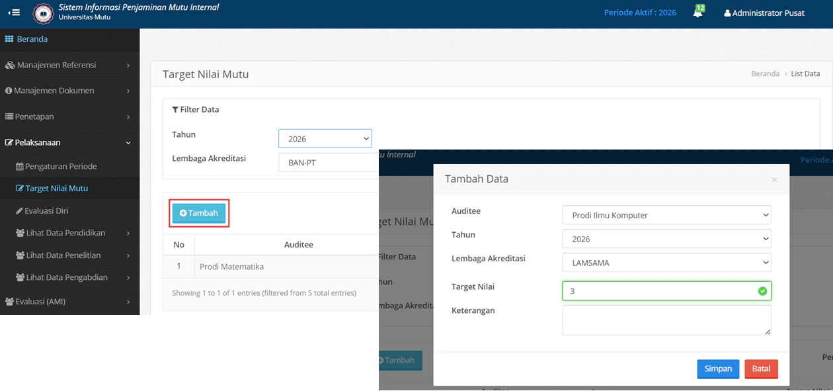The height and width of the screenshot is (391, 833).
Task: Click the Lihat Data Pengabdian people icon
Action: [20, 277]
